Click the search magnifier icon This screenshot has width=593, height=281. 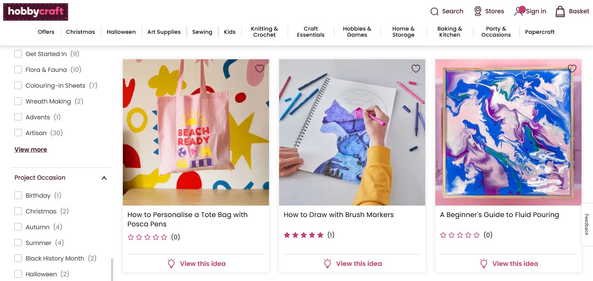[434, 11]
